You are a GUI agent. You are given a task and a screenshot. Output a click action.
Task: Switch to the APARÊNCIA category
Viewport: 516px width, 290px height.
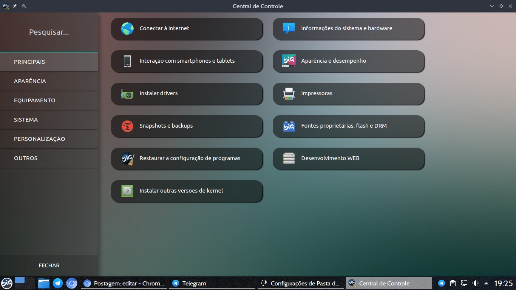click(30, 81)
